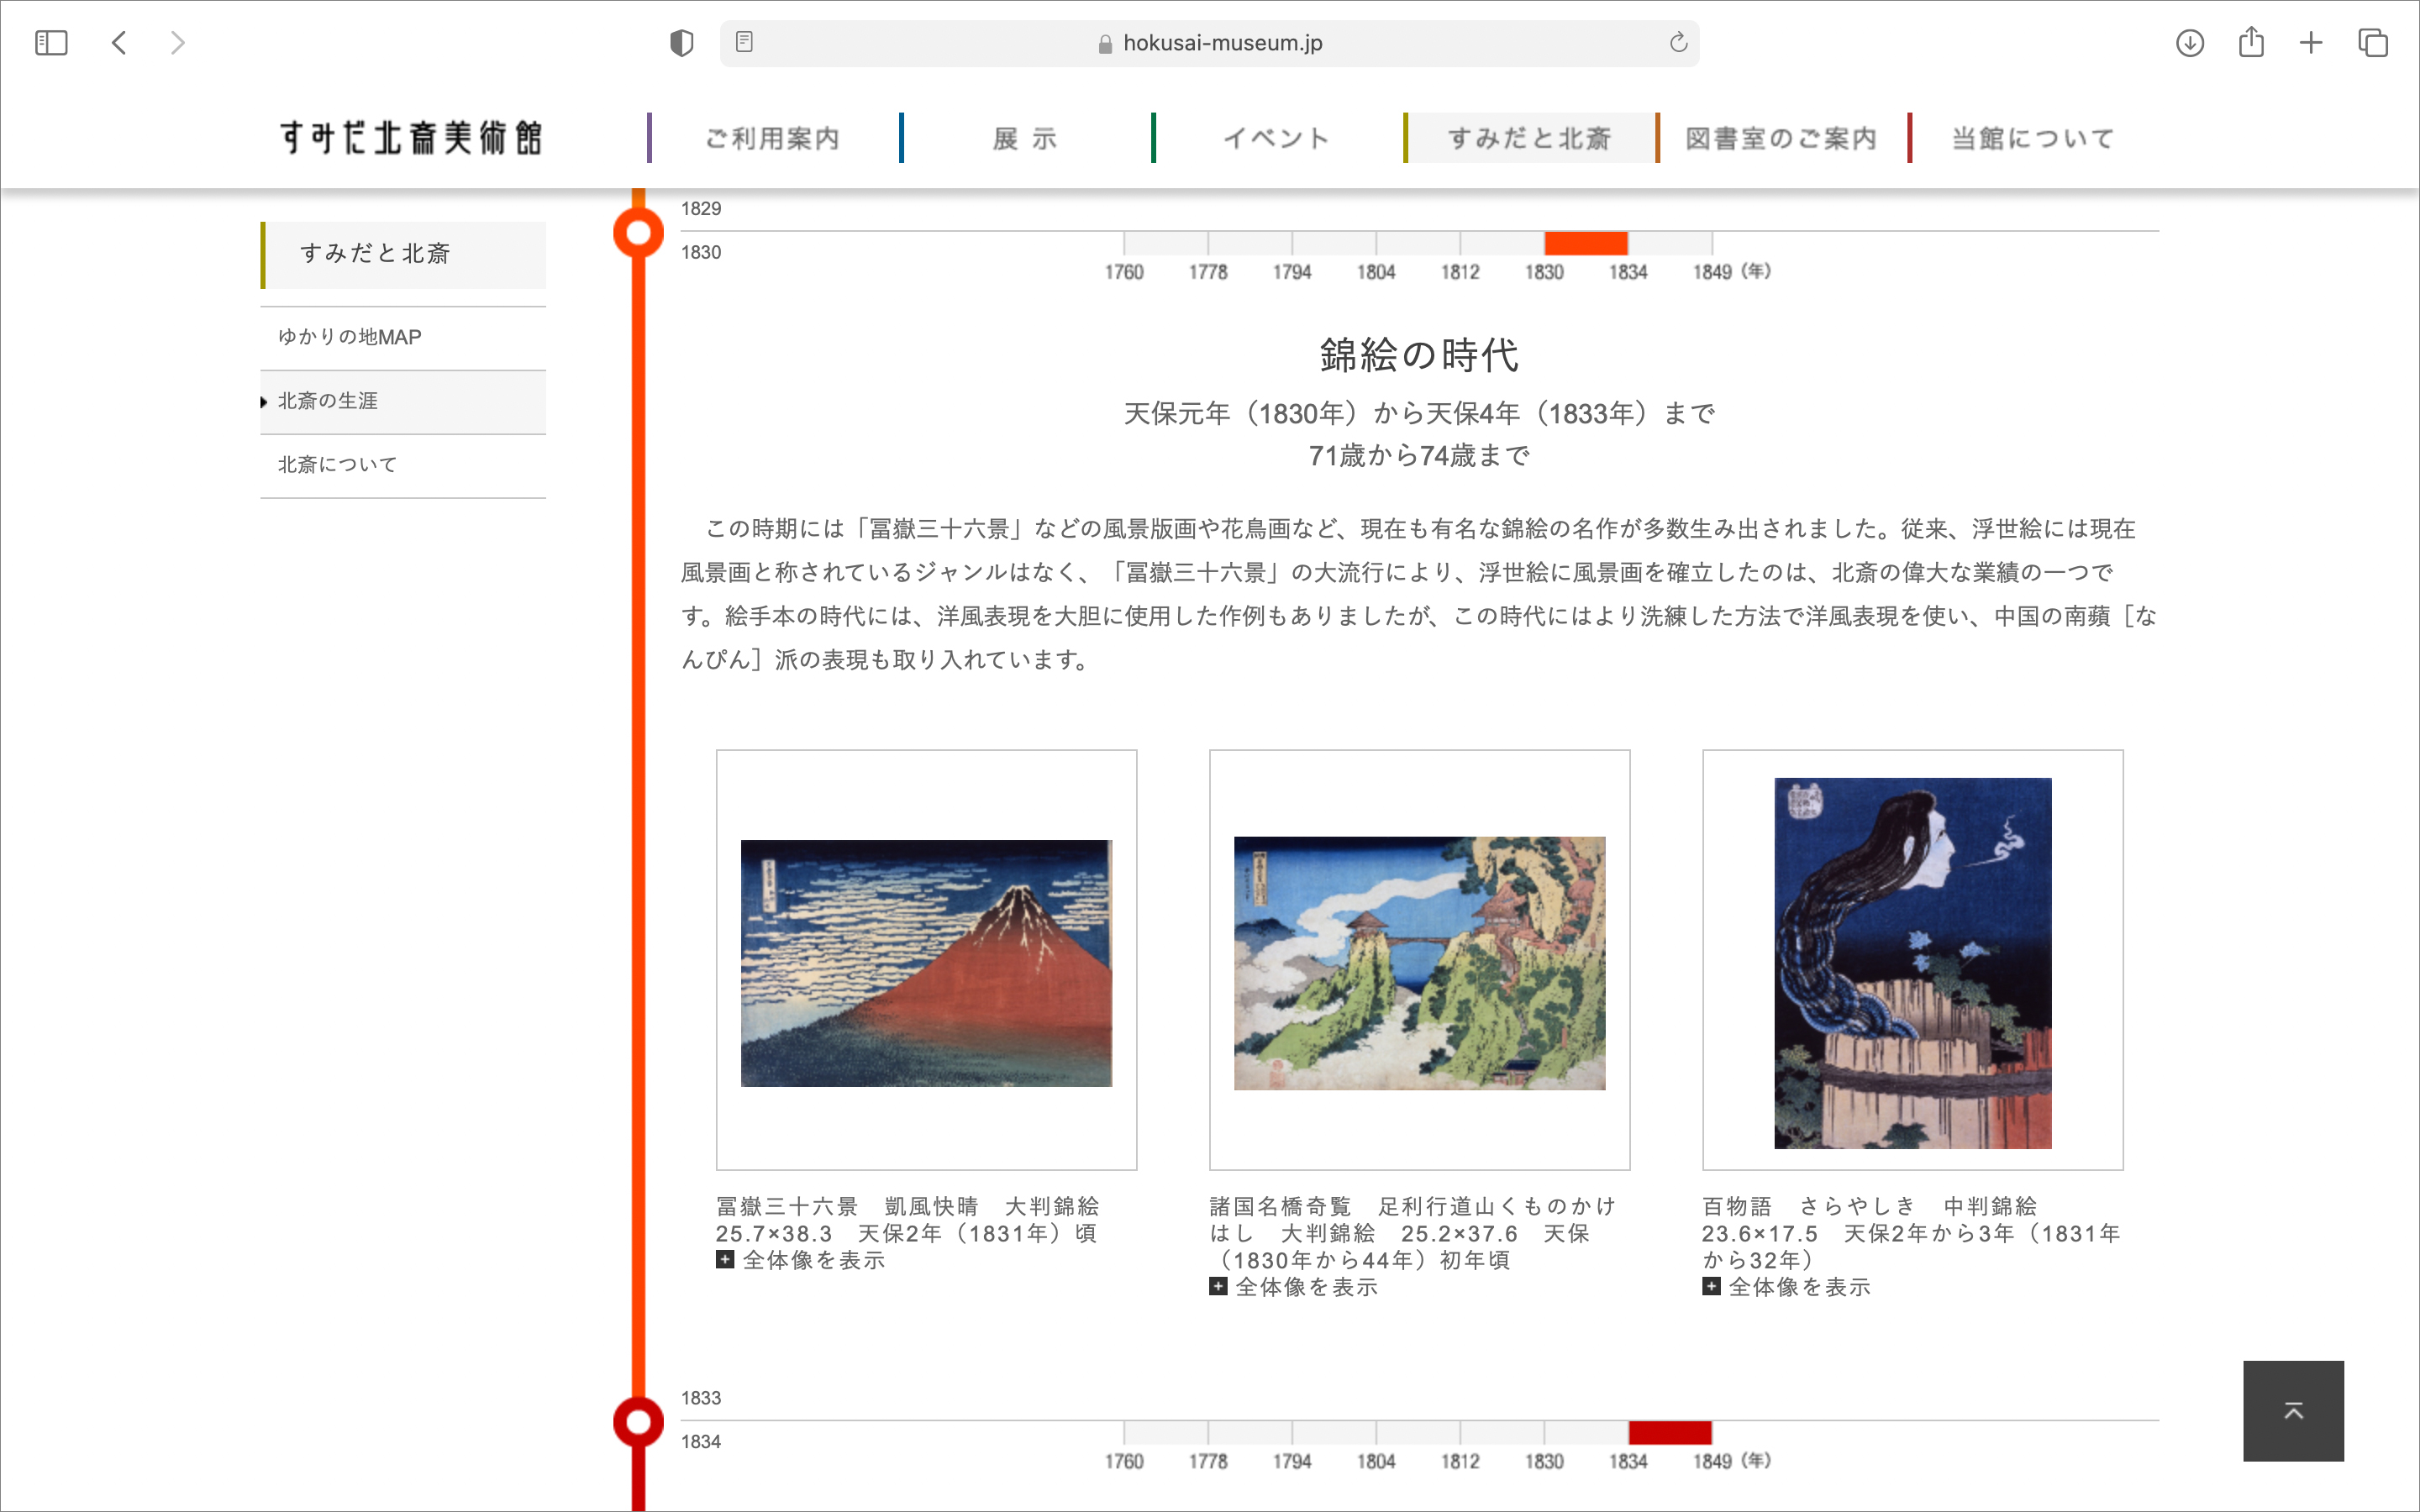Show Reader view icon in address bar
The image size is (2420, 1512).
click(x=744, y=42)
